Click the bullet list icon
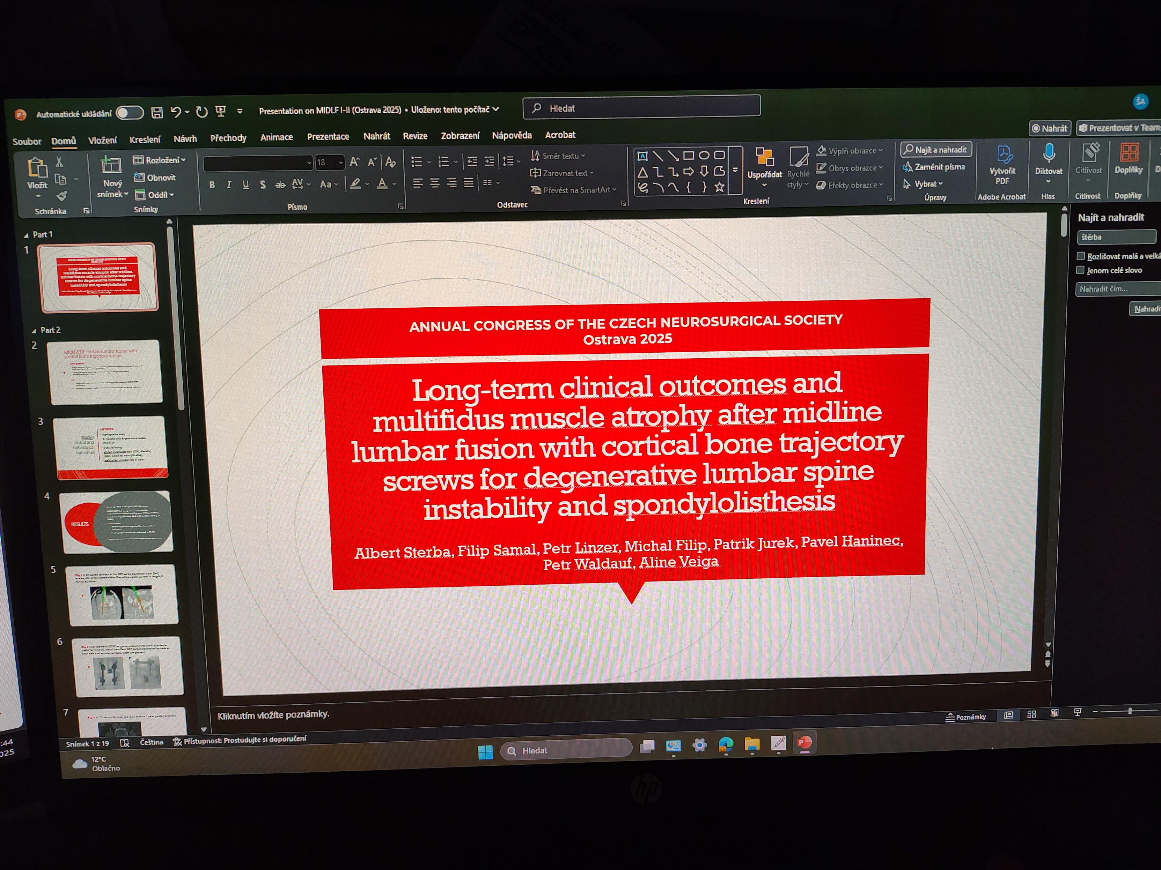This screenshot has width=1161, height=870. (417, 162)
